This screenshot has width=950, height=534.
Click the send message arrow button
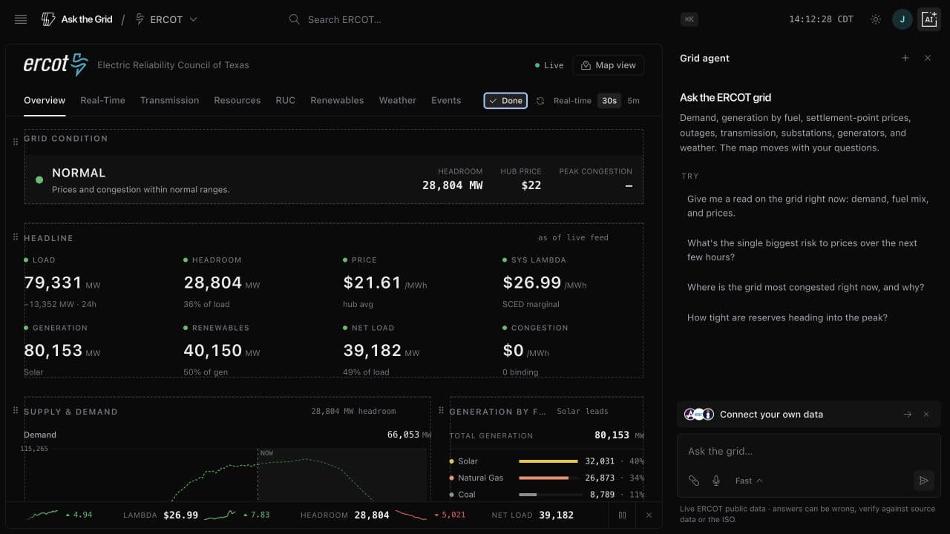coord(923,481)
